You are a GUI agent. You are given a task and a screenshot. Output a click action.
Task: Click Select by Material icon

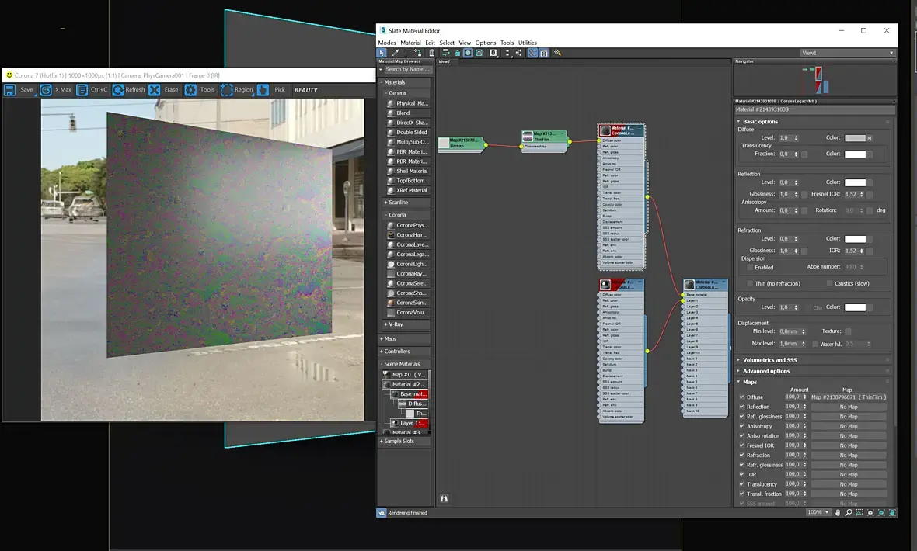click(x=557, y=53)
